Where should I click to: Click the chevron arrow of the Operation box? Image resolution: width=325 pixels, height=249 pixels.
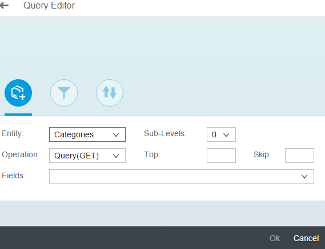tap(116, 156)
